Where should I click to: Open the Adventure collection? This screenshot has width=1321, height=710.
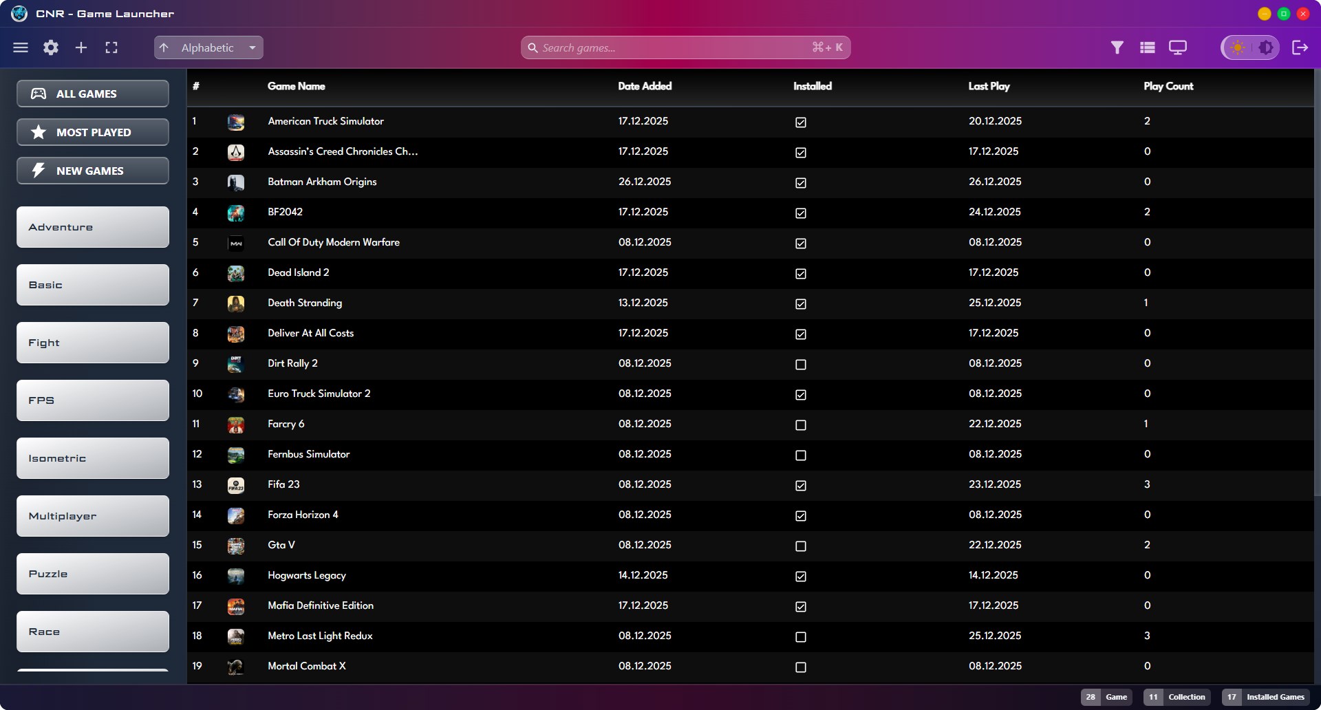(x=93, y=227)
